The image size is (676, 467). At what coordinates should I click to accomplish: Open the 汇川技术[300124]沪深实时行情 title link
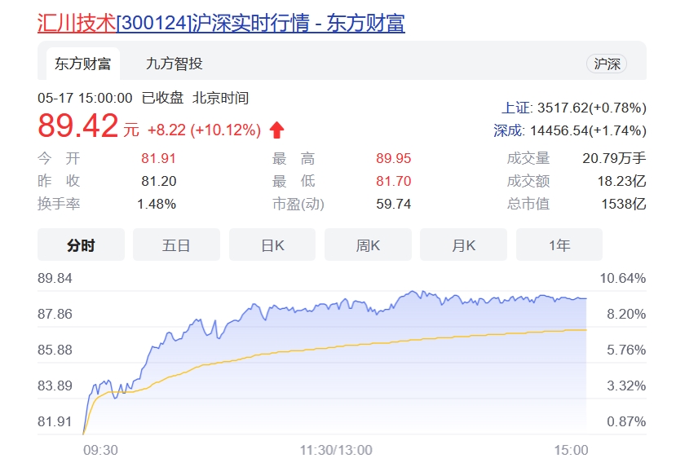coord(221,24)
